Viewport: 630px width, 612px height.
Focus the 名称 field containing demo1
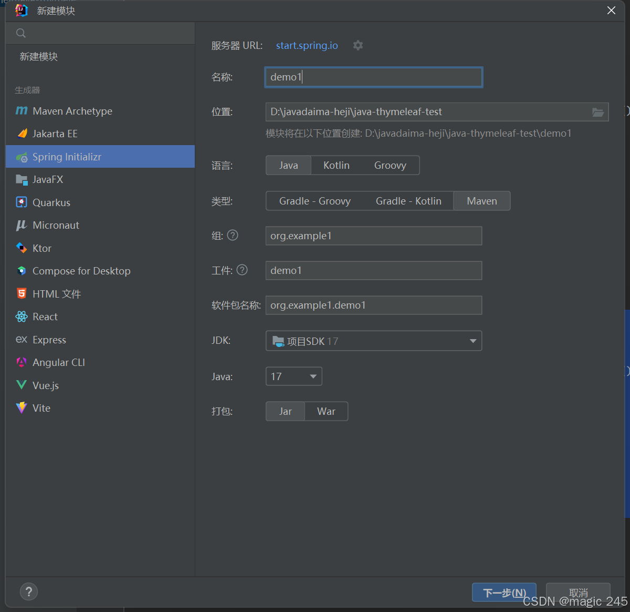click(x=374, y=77)
